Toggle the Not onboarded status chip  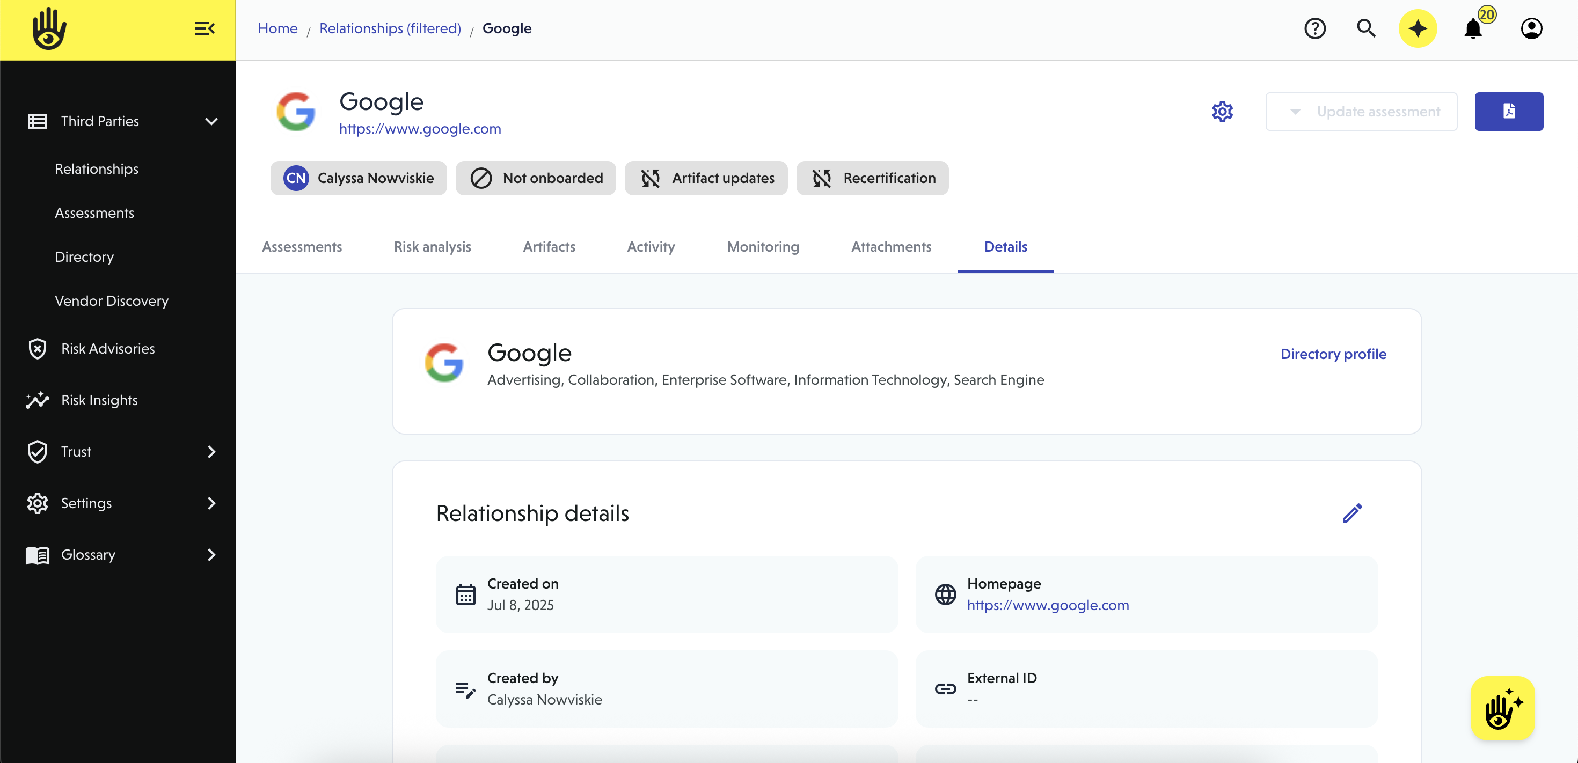click(x=536, y=178)
